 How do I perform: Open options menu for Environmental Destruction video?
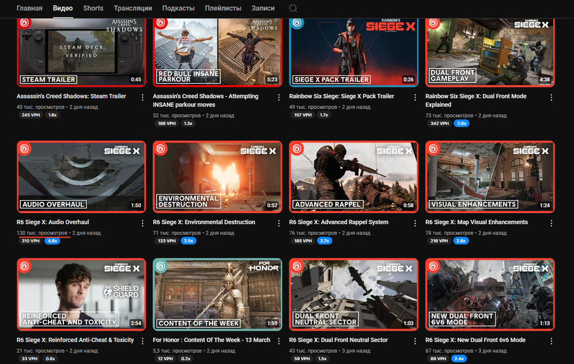(x=279, y=223)
